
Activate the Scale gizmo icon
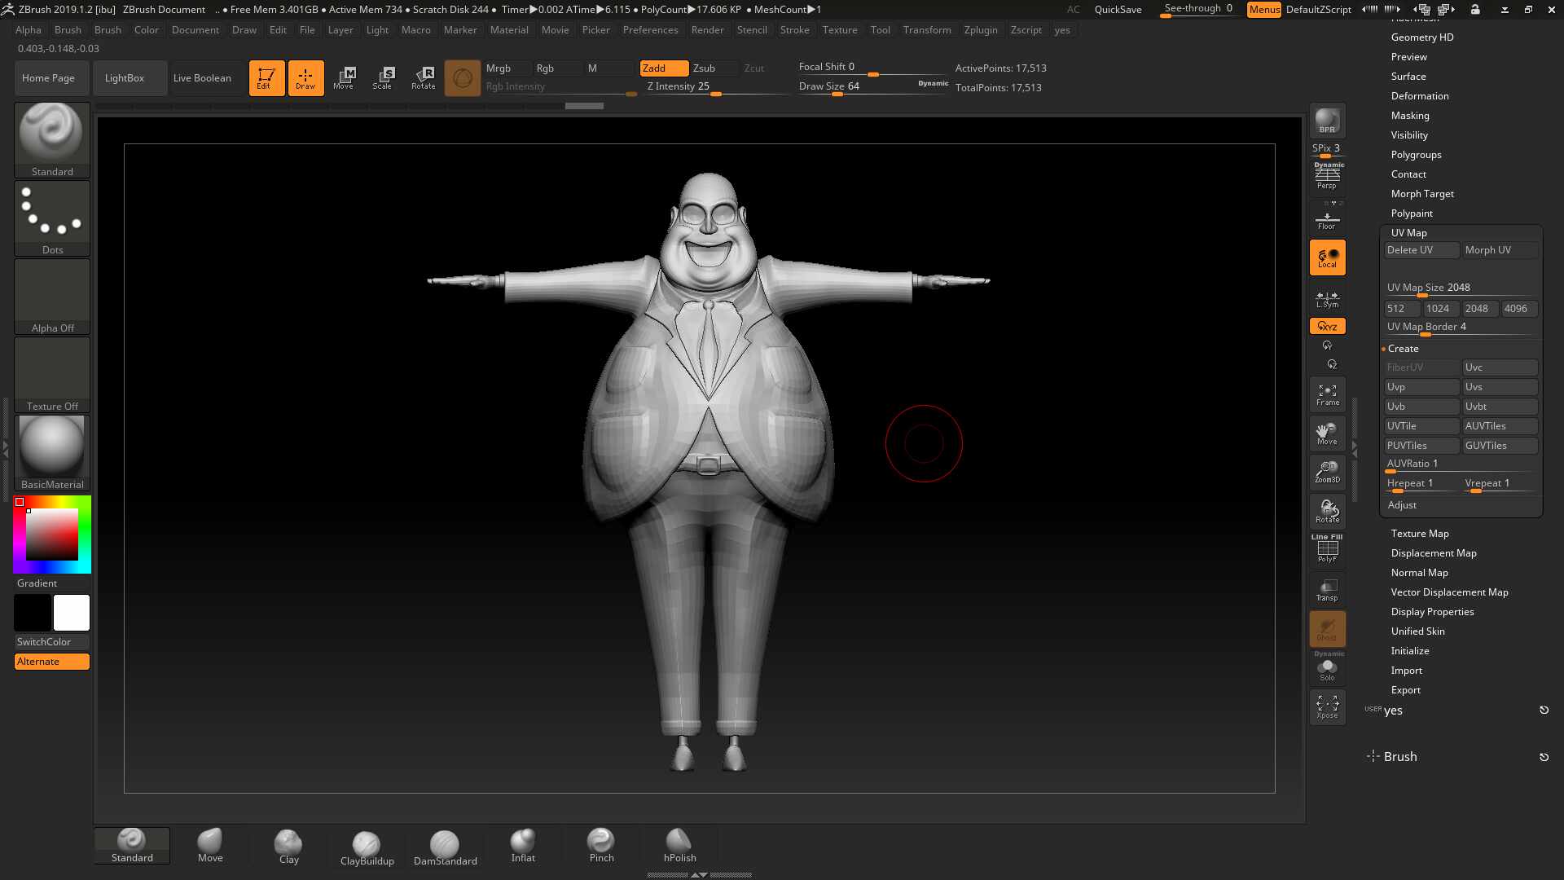click(x=383, y=78)
